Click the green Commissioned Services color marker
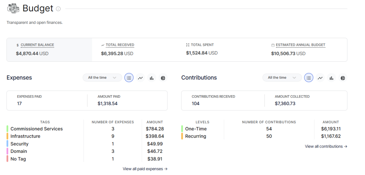365x175 pixels. tap(7, 129)
